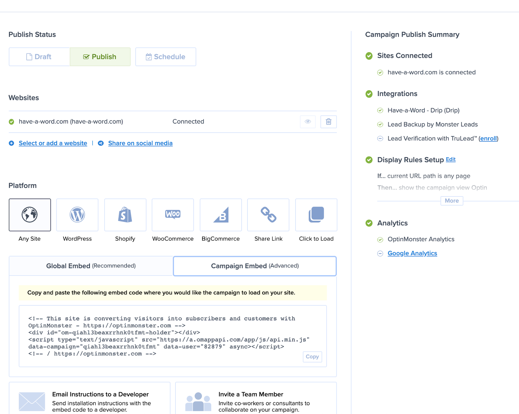Click the green check icon beside Integrations

tap(369, 94)
